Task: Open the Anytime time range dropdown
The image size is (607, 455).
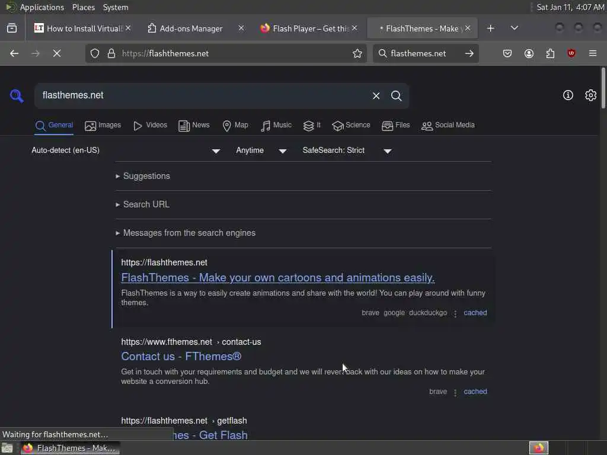Action: click(x=261, y=150)
